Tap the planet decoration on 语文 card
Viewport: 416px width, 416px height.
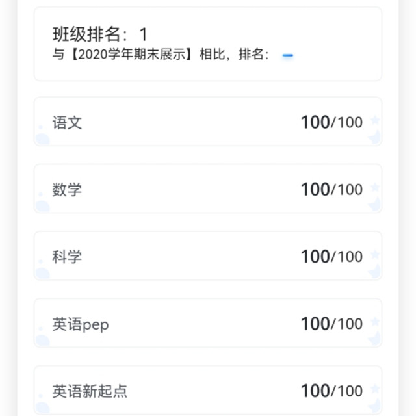click(x=42, y=139)
